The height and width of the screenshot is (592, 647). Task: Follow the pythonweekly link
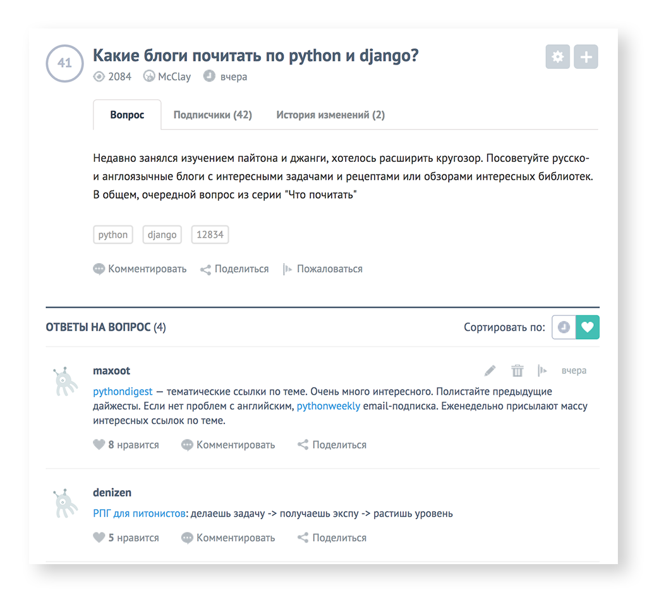[x=329, y=406]
